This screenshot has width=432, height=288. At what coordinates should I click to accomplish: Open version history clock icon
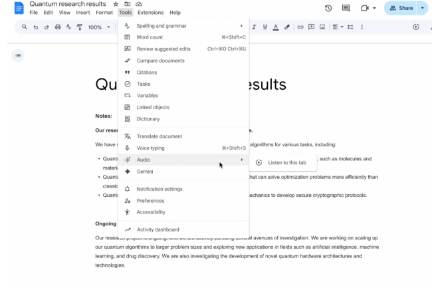point(328,8)
